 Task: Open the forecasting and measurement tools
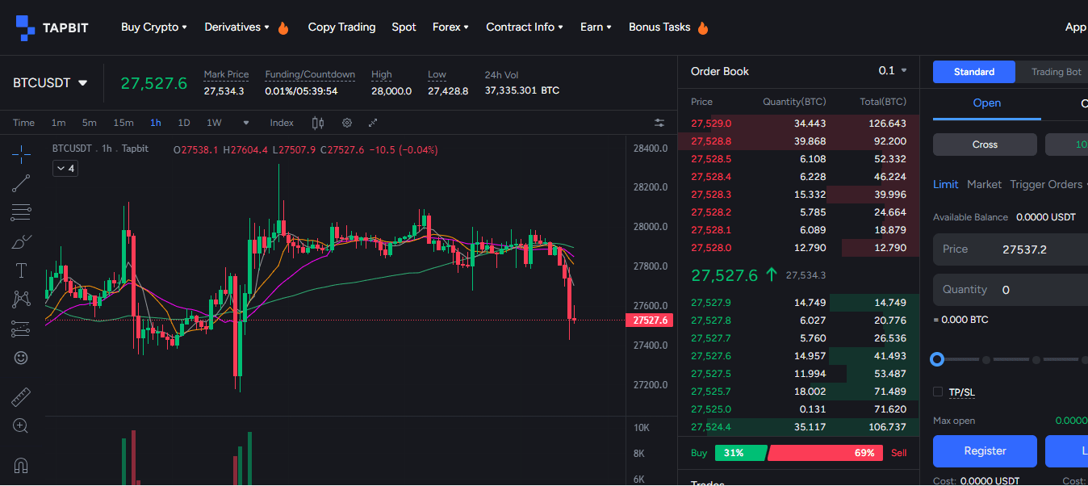click(x=22, y=329)
